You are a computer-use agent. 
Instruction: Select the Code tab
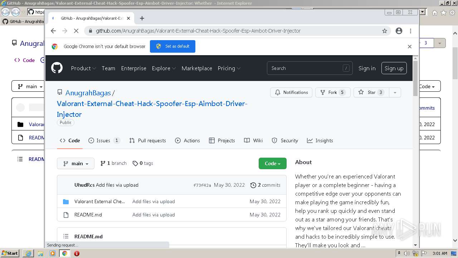point(70,140)
